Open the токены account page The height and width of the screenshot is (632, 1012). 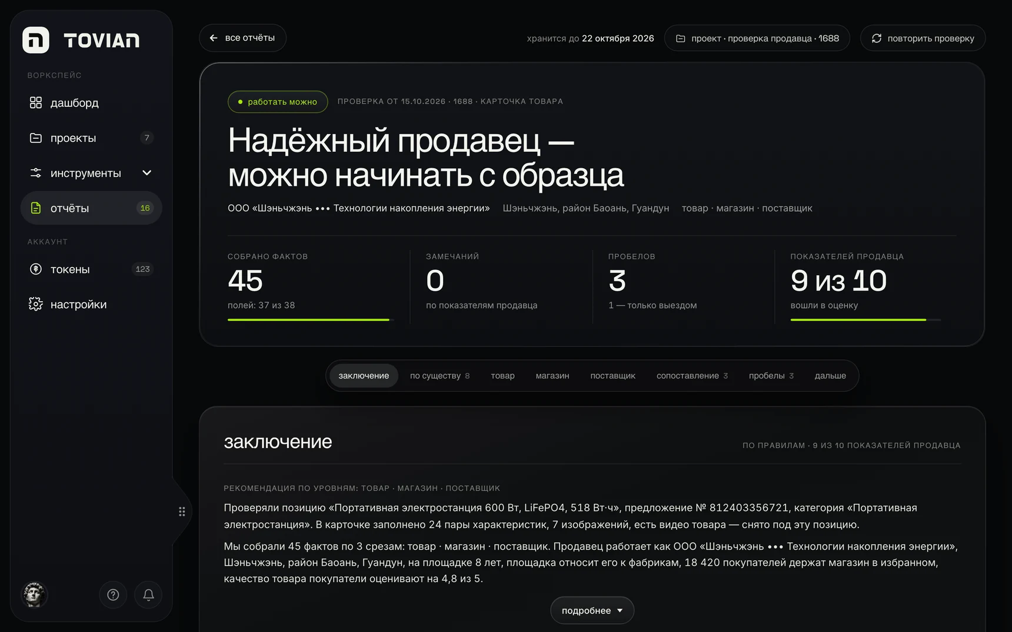click(x=91, y=269)
